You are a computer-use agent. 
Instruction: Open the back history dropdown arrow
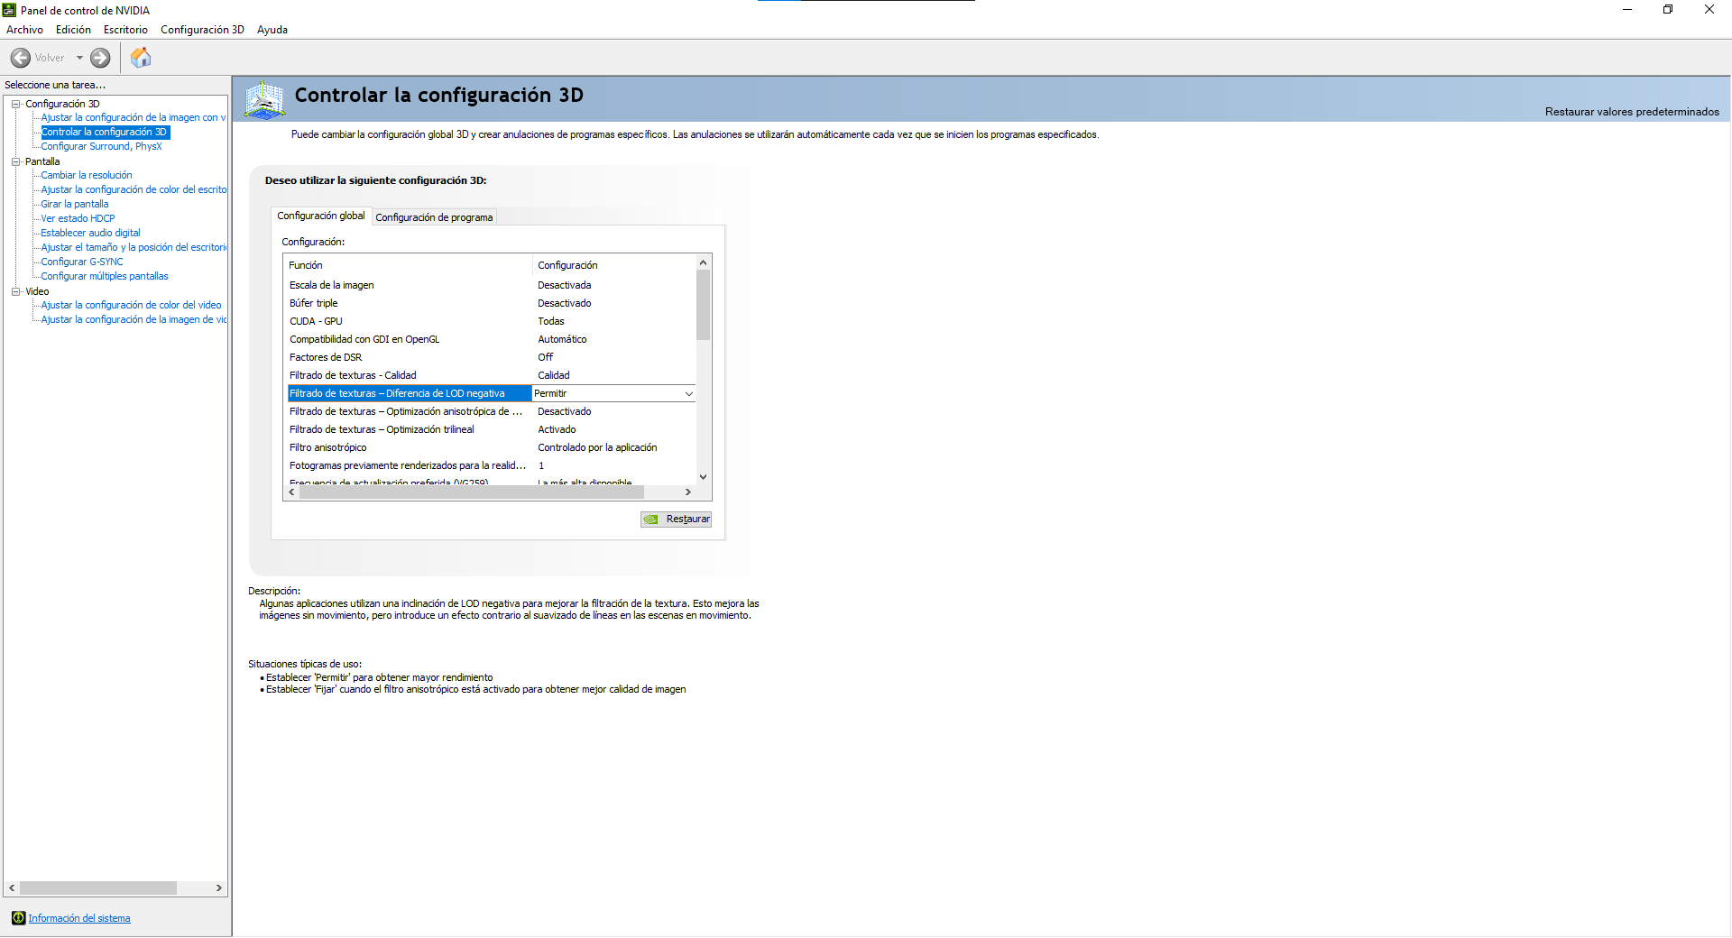(79, 58)
